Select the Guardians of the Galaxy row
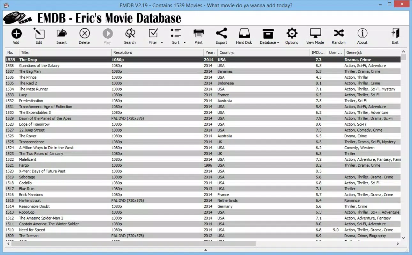 pyautogui.click(x=203, y=66)
